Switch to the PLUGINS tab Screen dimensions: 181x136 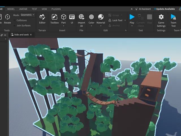(x=56, y=9)
